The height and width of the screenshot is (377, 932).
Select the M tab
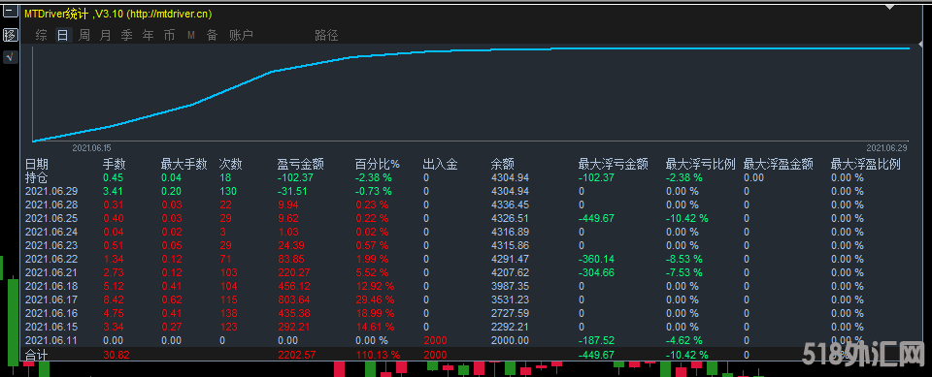(x=191, y=35)
